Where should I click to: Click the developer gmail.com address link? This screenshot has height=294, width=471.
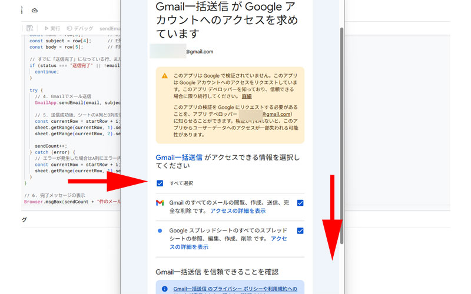(x=276, y=114)
